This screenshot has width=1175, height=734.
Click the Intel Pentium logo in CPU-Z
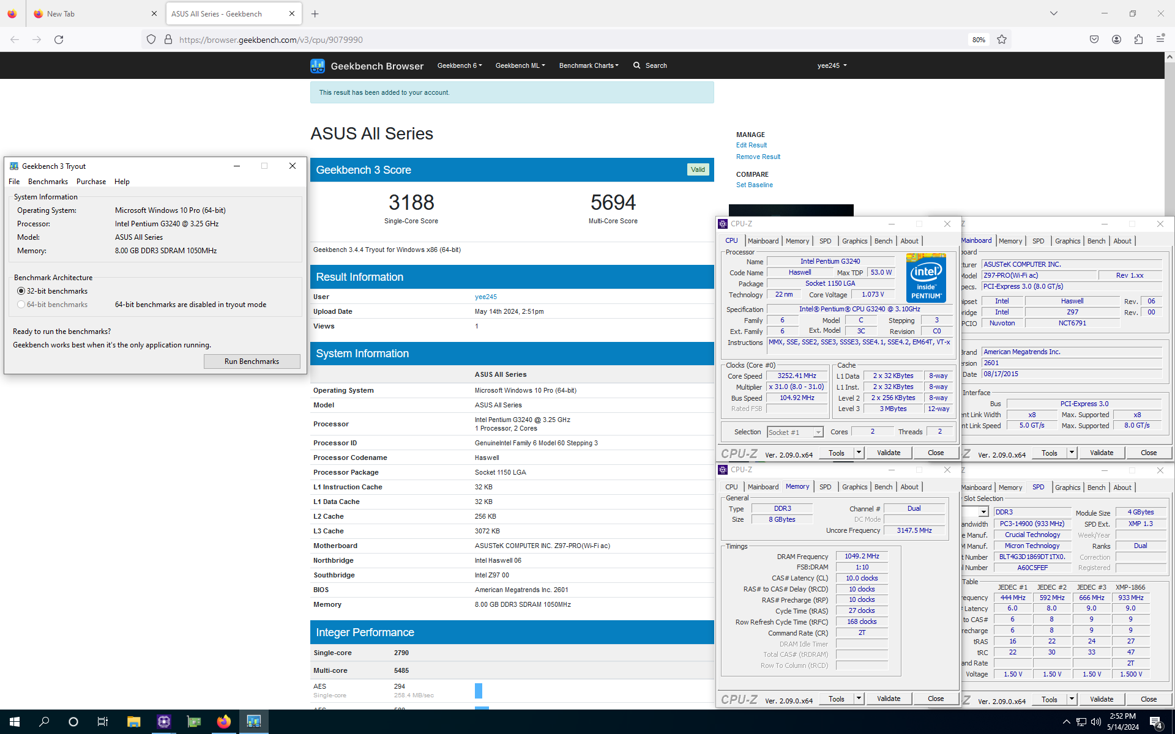[926, 277]
